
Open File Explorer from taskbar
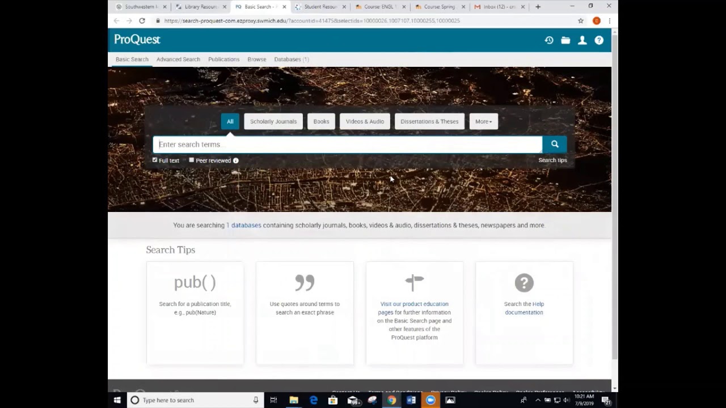(294, 400)
